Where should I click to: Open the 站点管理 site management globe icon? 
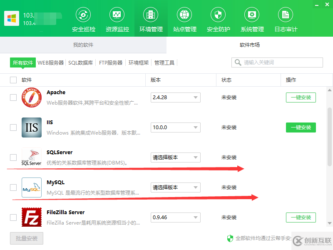click(x=184, y=15)
